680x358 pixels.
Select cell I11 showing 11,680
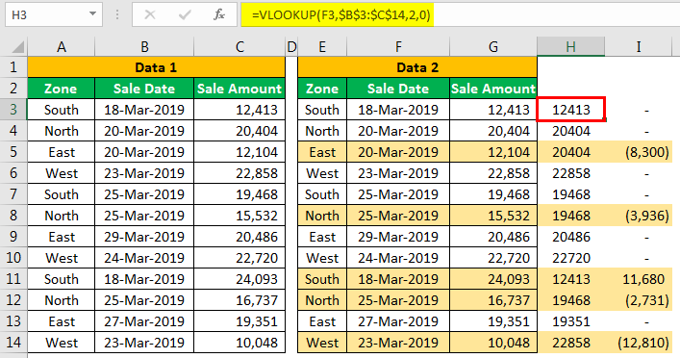[x=639, y=279]
